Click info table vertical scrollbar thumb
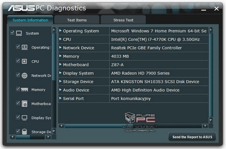This screenshot has width=226, height=149. 211,75
